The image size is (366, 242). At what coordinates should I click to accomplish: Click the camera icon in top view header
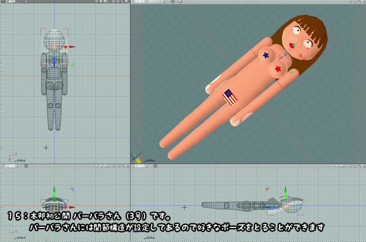coord(105,1)
